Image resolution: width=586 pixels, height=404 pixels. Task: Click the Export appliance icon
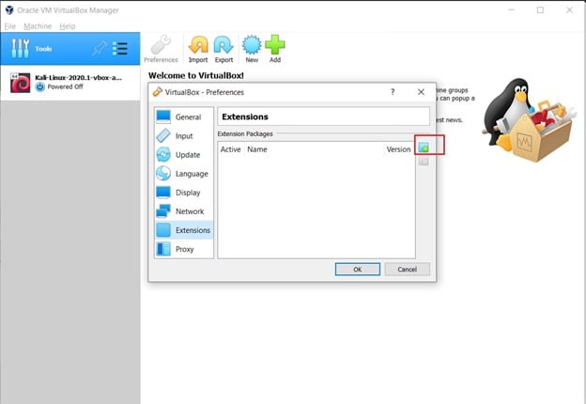[224, 49]
